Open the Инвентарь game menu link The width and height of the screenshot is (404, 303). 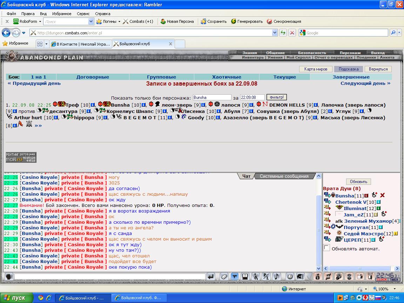tap(252, 58)
